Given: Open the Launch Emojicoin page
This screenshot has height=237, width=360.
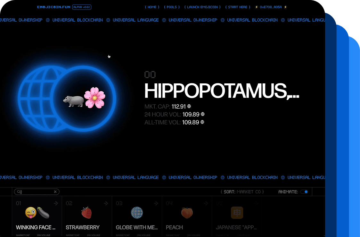Looking at the screenshot, I should pyautogui.click(x=202, y=7).
